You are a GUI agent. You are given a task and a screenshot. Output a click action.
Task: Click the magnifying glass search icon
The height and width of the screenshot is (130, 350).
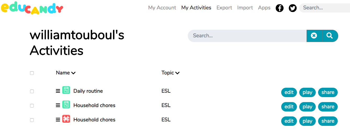click(330, 36)
